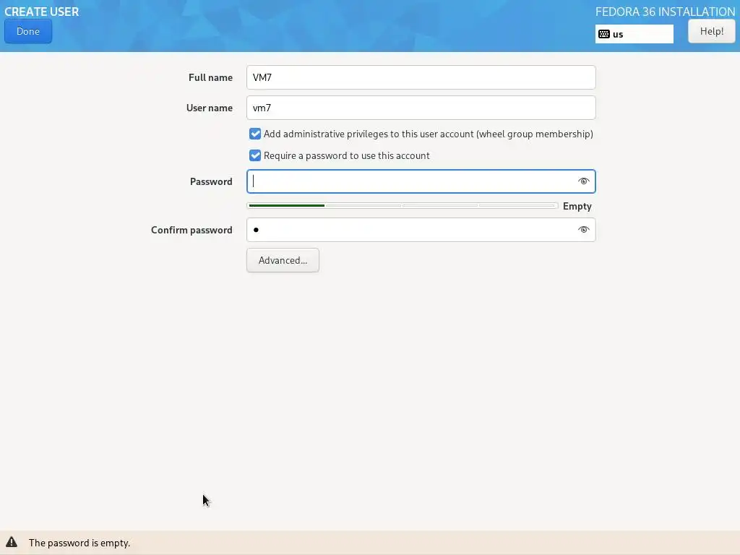
Task: Uncheck Require a password to use this account
Action: click(255, 155)
